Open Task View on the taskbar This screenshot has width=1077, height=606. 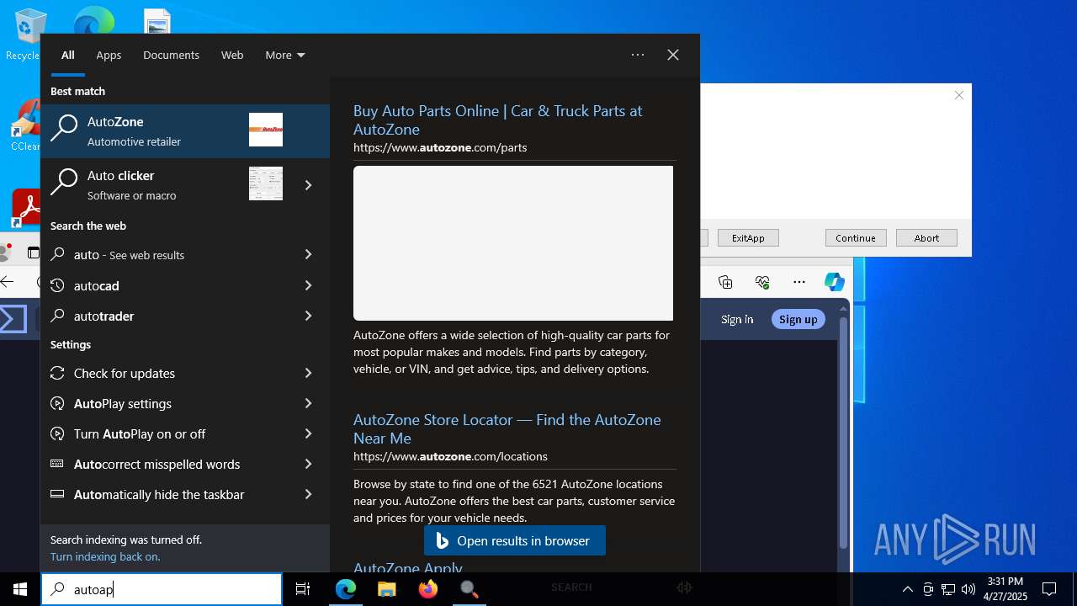(x=303, y=589)
